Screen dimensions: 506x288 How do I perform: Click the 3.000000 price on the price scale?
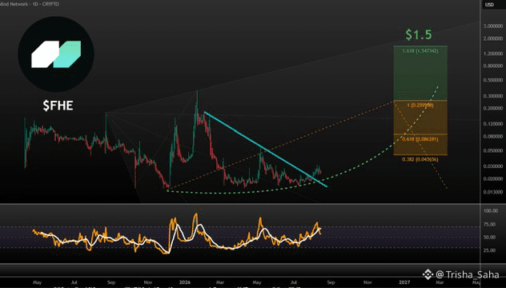tap(493, 26)
